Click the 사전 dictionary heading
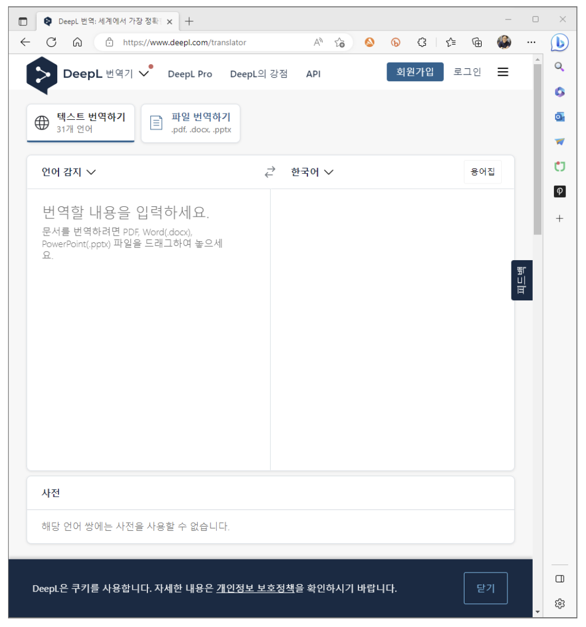Viewport: 586px width, 627px height. pyautogui.click(x=51, y=493)
